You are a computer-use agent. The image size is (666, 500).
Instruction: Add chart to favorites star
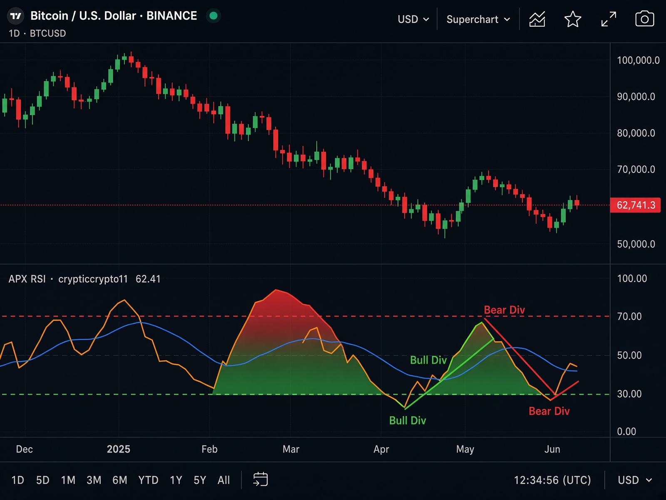pos(573,19)
